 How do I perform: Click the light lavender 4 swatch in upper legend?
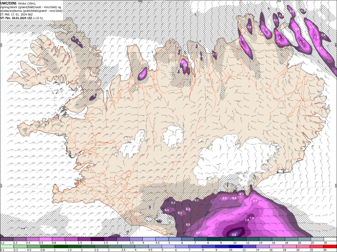149,239
